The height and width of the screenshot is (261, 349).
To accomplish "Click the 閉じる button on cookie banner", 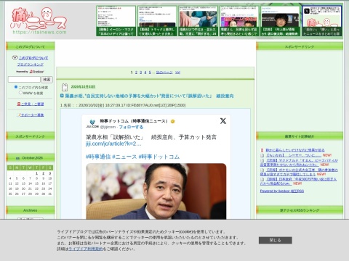I will click(276, 240).
